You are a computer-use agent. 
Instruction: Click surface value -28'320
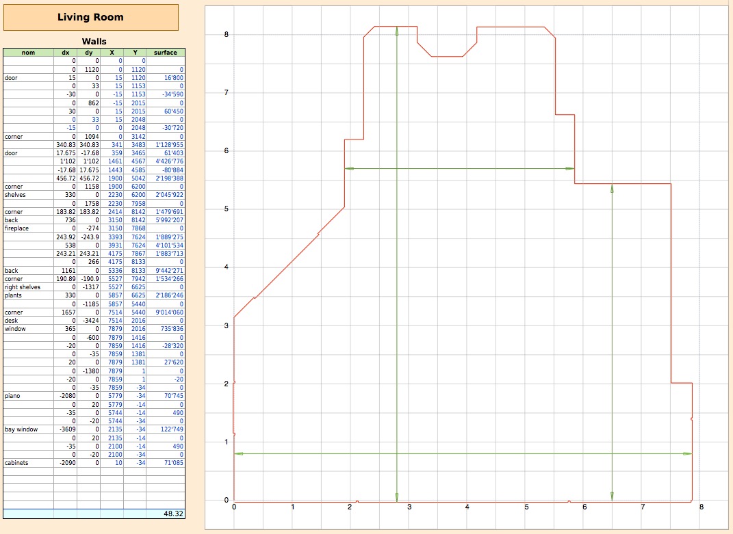pyautogui.click(x=172, y=346)
